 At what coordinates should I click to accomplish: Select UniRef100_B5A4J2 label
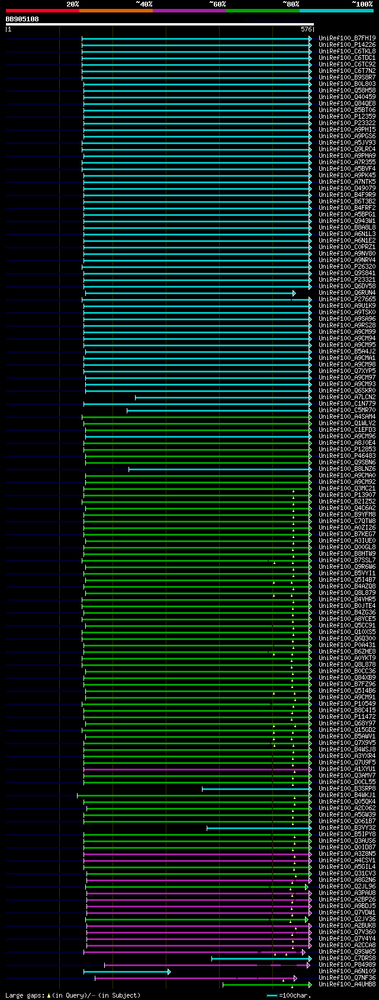(347, 351)
